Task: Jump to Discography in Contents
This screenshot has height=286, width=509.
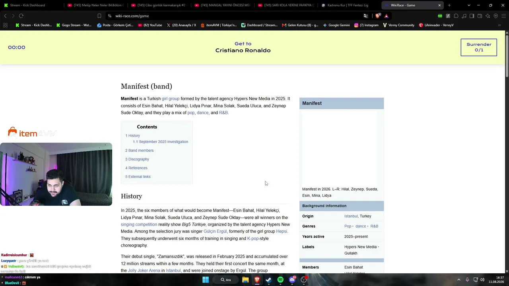Action: [x=137, y=159]
